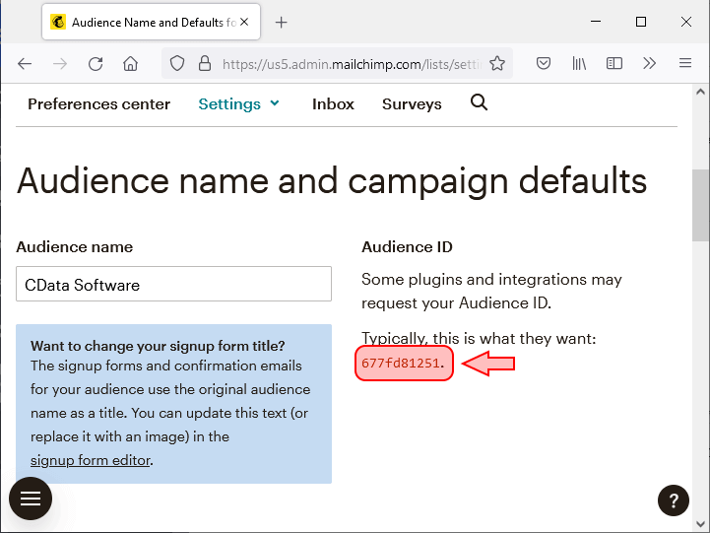Screen dimensions: 710x533
Task: Show more toolbar tools overflow chevron
Action: pos(649,63)
